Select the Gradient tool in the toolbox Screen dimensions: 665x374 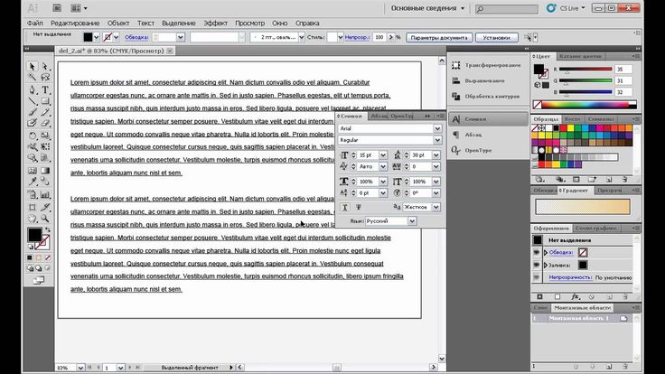tap(45, 171)
